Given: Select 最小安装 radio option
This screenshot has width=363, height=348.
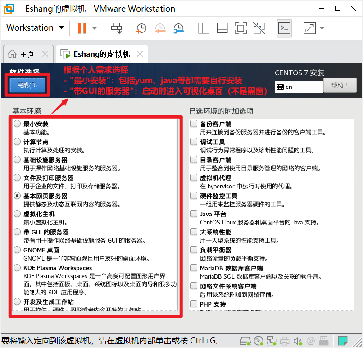Looking at the screenshot, I should [17, 124].
